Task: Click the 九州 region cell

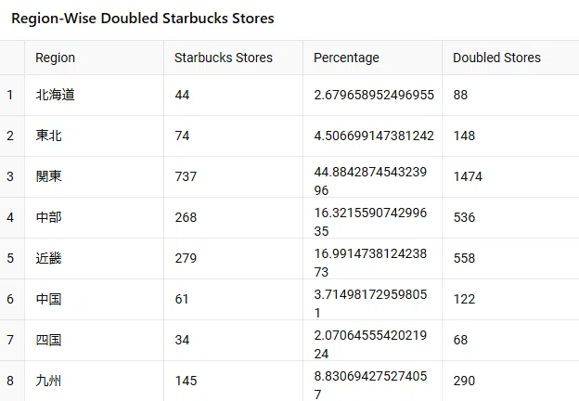Action: [x=94, y=381]
